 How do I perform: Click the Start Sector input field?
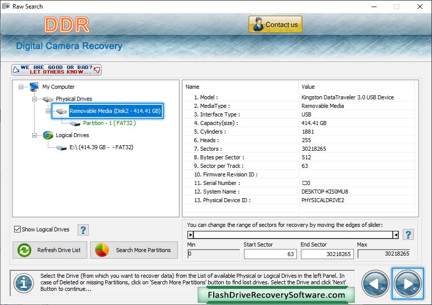pos(270,254)
